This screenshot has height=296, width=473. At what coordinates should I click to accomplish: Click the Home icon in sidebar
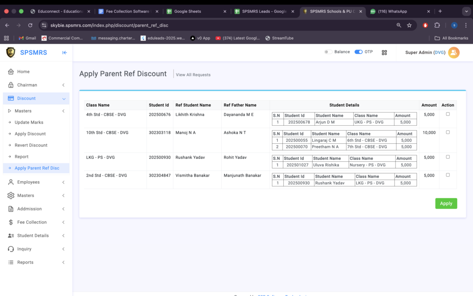point(11,71)
